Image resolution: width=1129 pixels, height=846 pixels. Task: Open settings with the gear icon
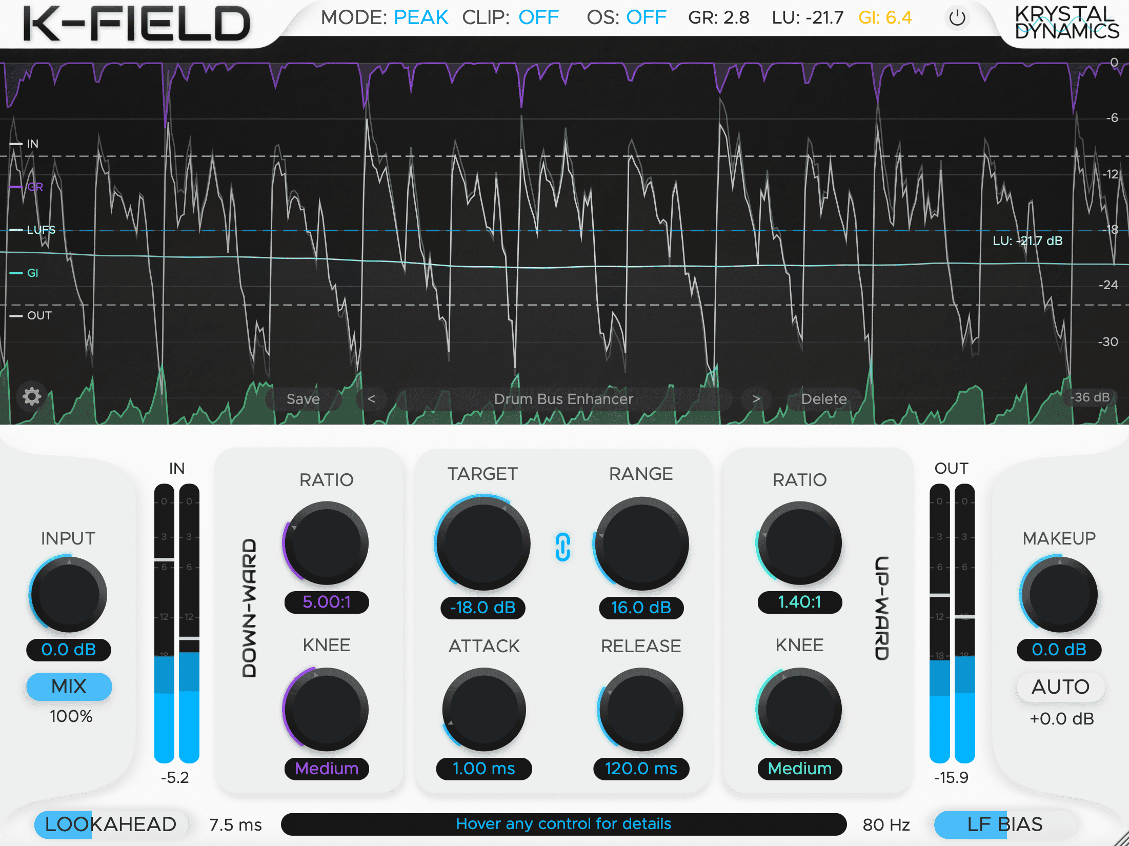tap(32, 396)
